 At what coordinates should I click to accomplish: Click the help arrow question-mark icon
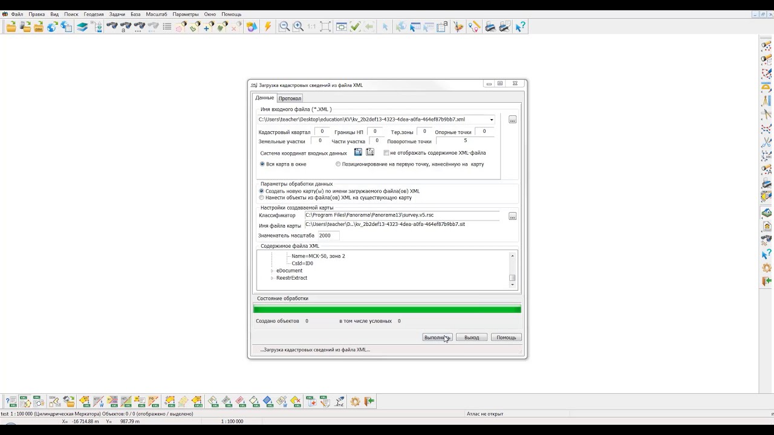521,27
